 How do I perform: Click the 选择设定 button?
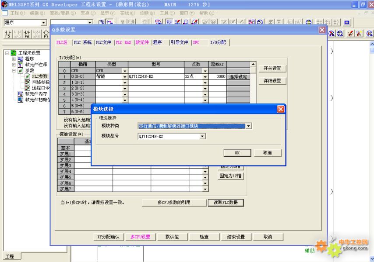238,76
